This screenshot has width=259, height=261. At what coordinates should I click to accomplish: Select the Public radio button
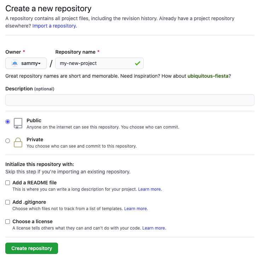click(x=8, y=122)
